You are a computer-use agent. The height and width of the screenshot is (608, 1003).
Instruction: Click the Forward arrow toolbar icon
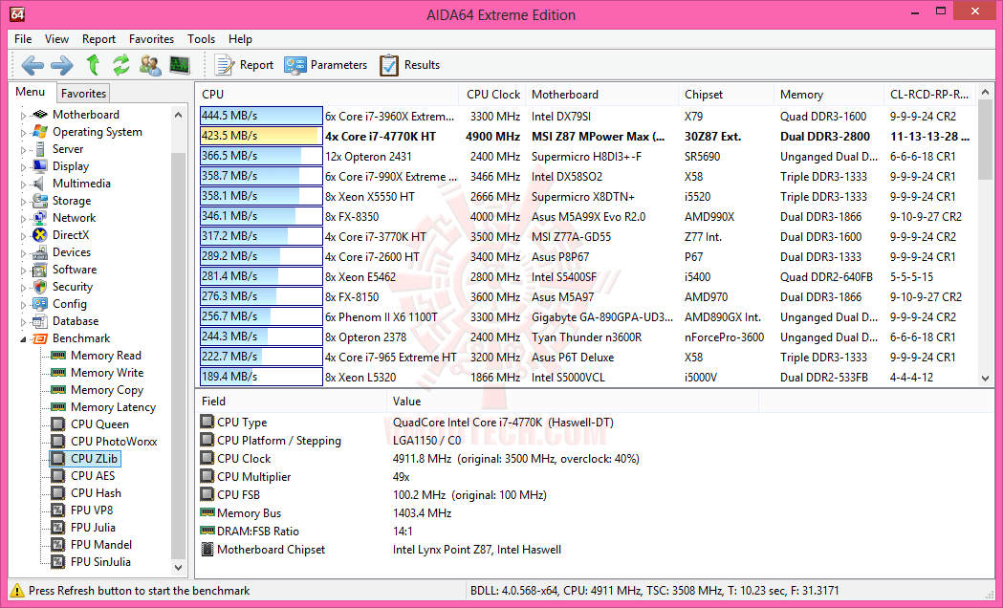click(62, 65)
